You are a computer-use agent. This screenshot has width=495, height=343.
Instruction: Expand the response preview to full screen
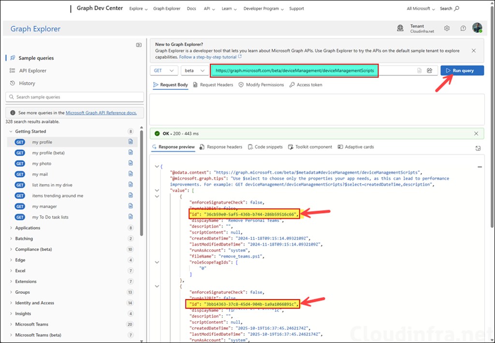[x=478, y=148]
